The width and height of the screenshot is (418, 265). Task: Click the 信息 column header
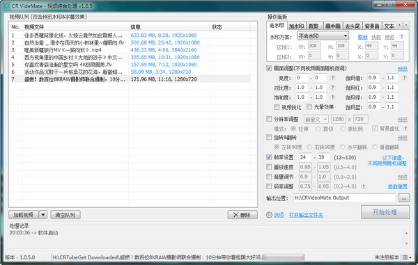click(x=169, y=27)
